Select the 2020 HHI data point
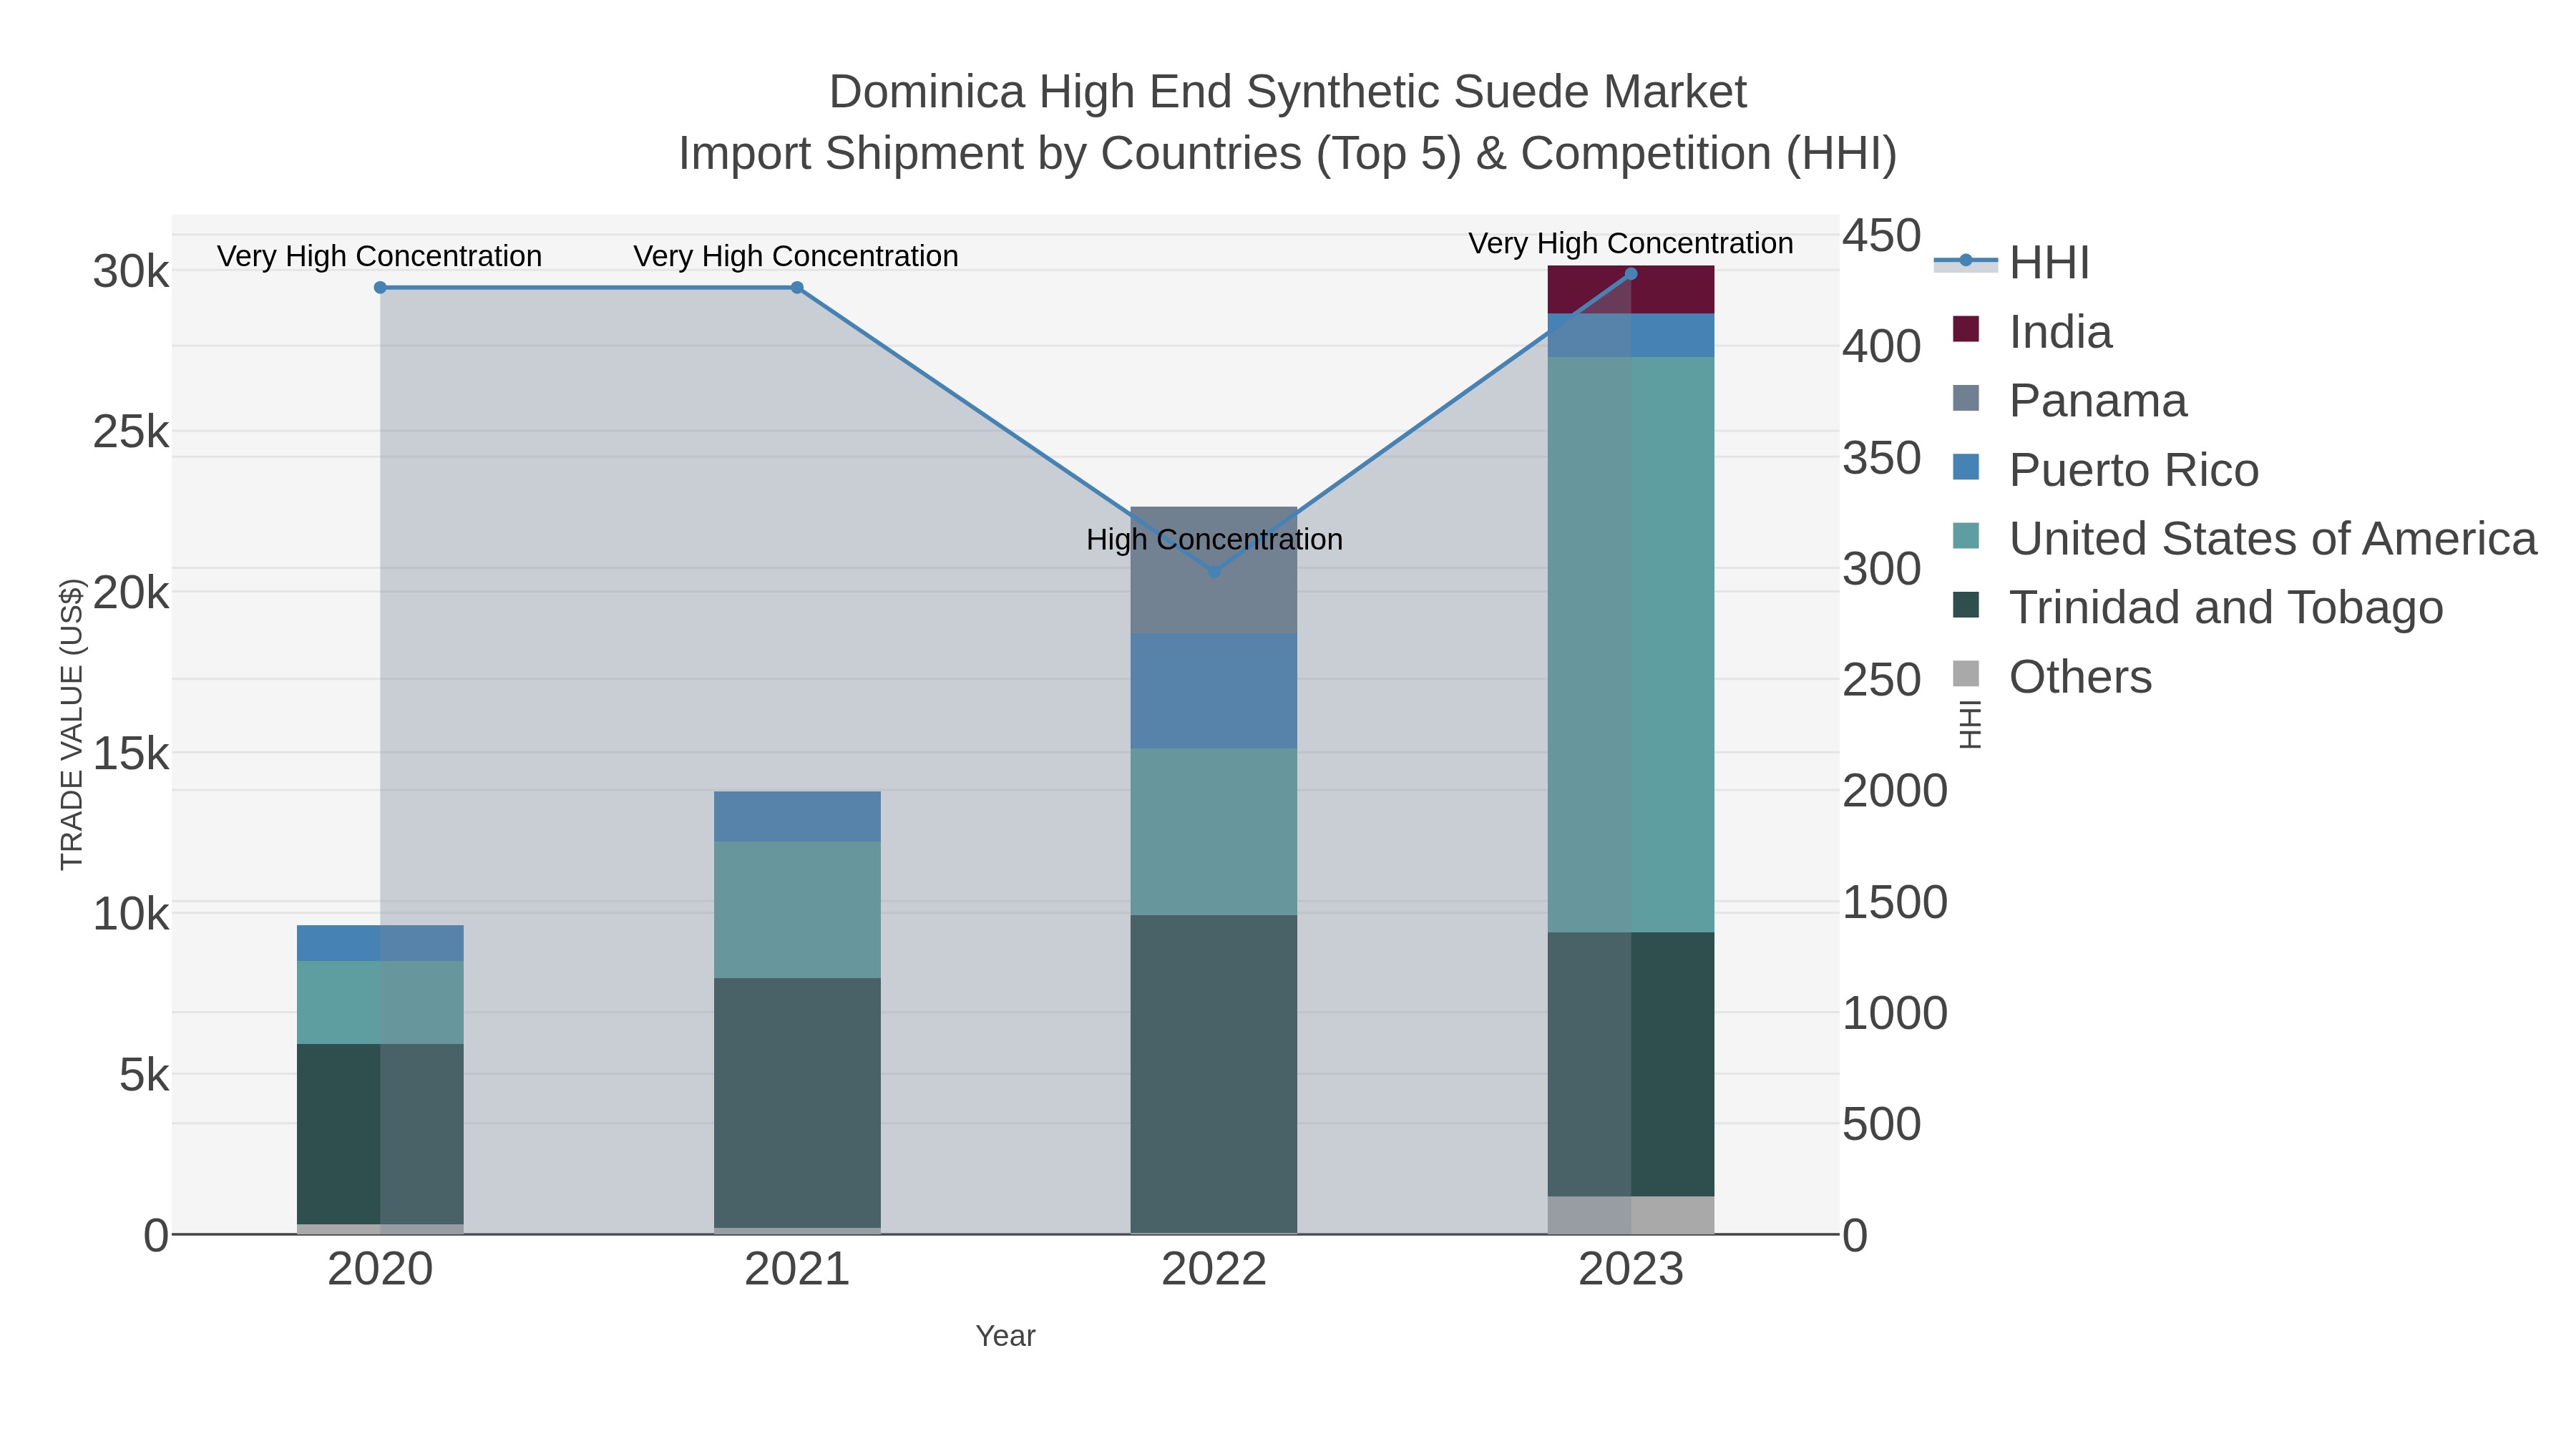This screenshot has height=1449, width=2576. click(x=380, y=288)
